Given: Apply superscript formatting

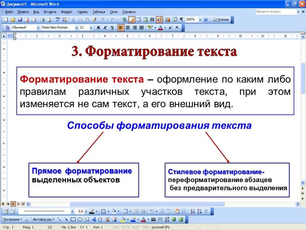Looking at the screenshot, I should [x=170, y=28].
